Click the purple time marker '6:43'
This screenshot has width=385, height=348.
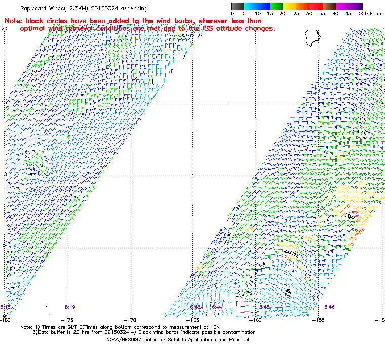click(196, 307)
